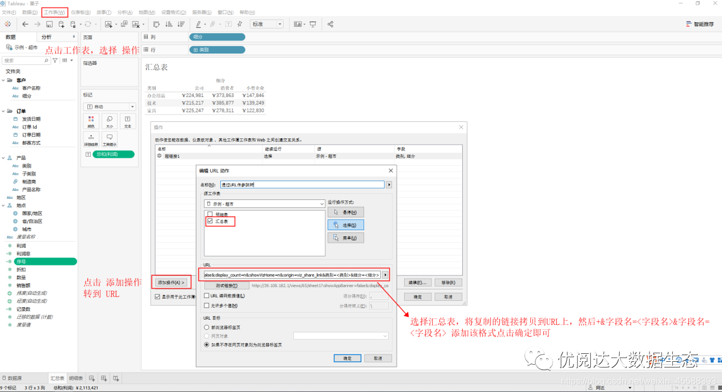722x392 pixels.
Task: Click the highlight pen icon
Action: (x=199, y=24)
